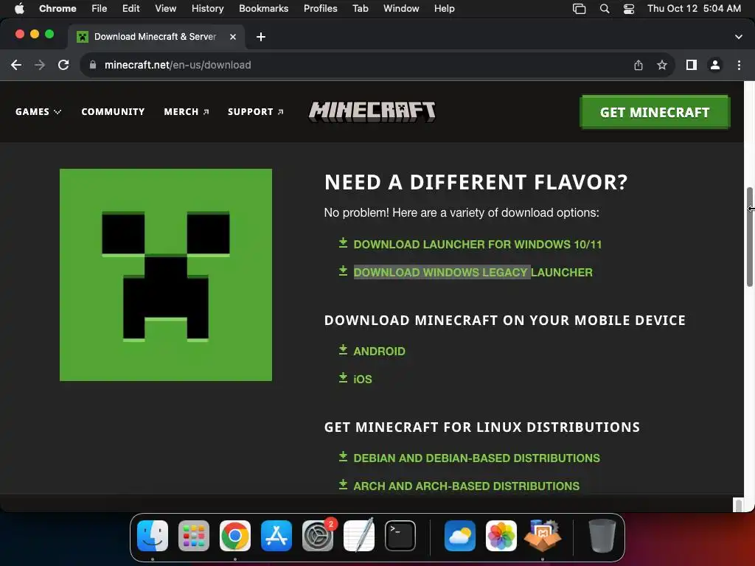The image size is (755, 566).
Task: Click the Minecraft logo
Action: tap(372, 112)
